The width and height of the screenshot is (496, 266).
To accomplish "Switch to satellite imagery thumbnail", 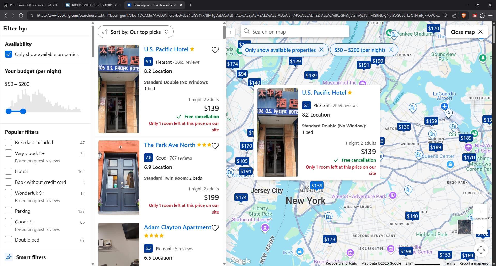I will [464, 227].
